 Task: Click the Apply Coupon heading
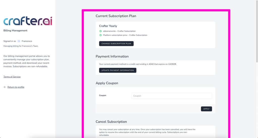coord(107,83)
